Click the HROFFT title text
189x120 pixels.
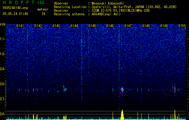coord(18,2)
